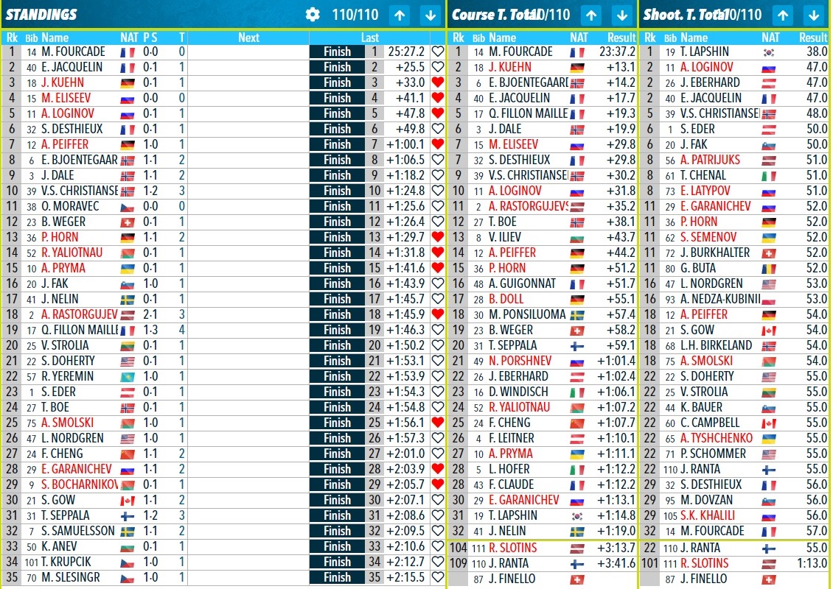Favorite S. Gow heart at rank 30
833x589 pixels.
438,499
